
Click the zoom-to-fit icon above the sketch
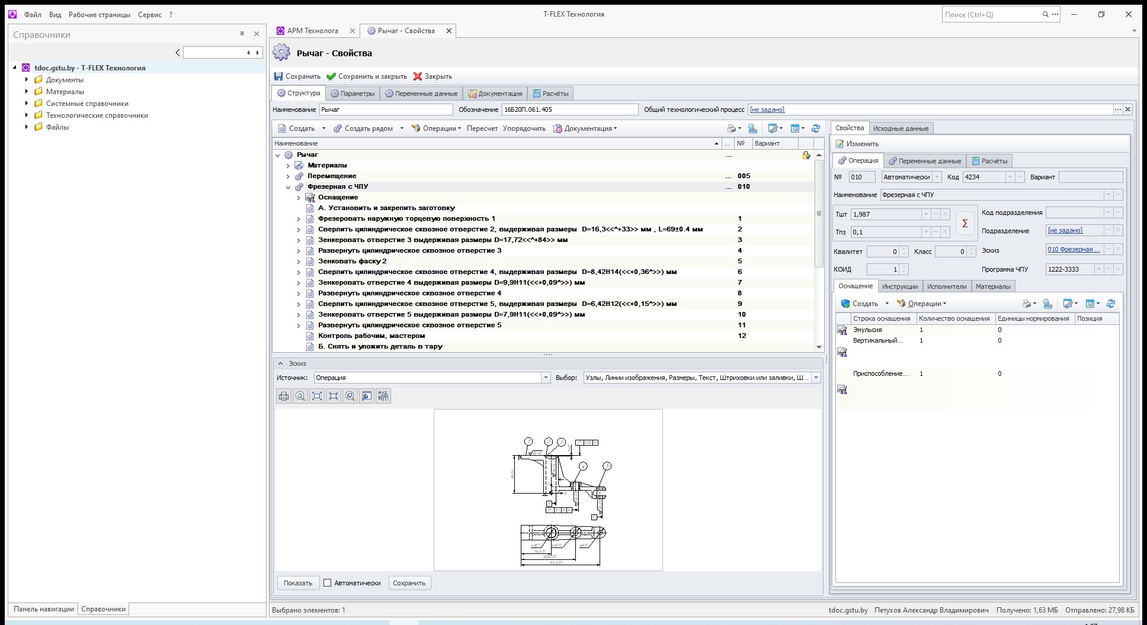[x=317, y=396]
